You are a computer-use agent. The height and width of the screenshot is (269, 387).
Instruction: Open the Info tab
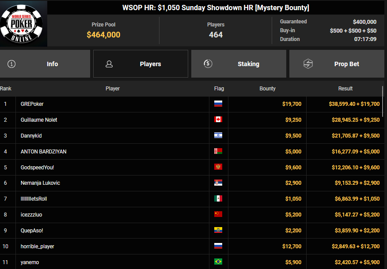pos(45,64)
